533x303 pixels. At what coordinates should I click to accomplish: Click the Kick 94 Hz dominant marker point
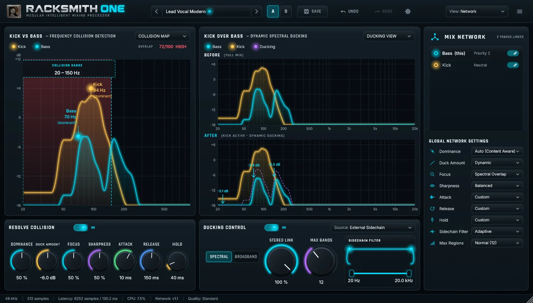[x=91, y=88]
